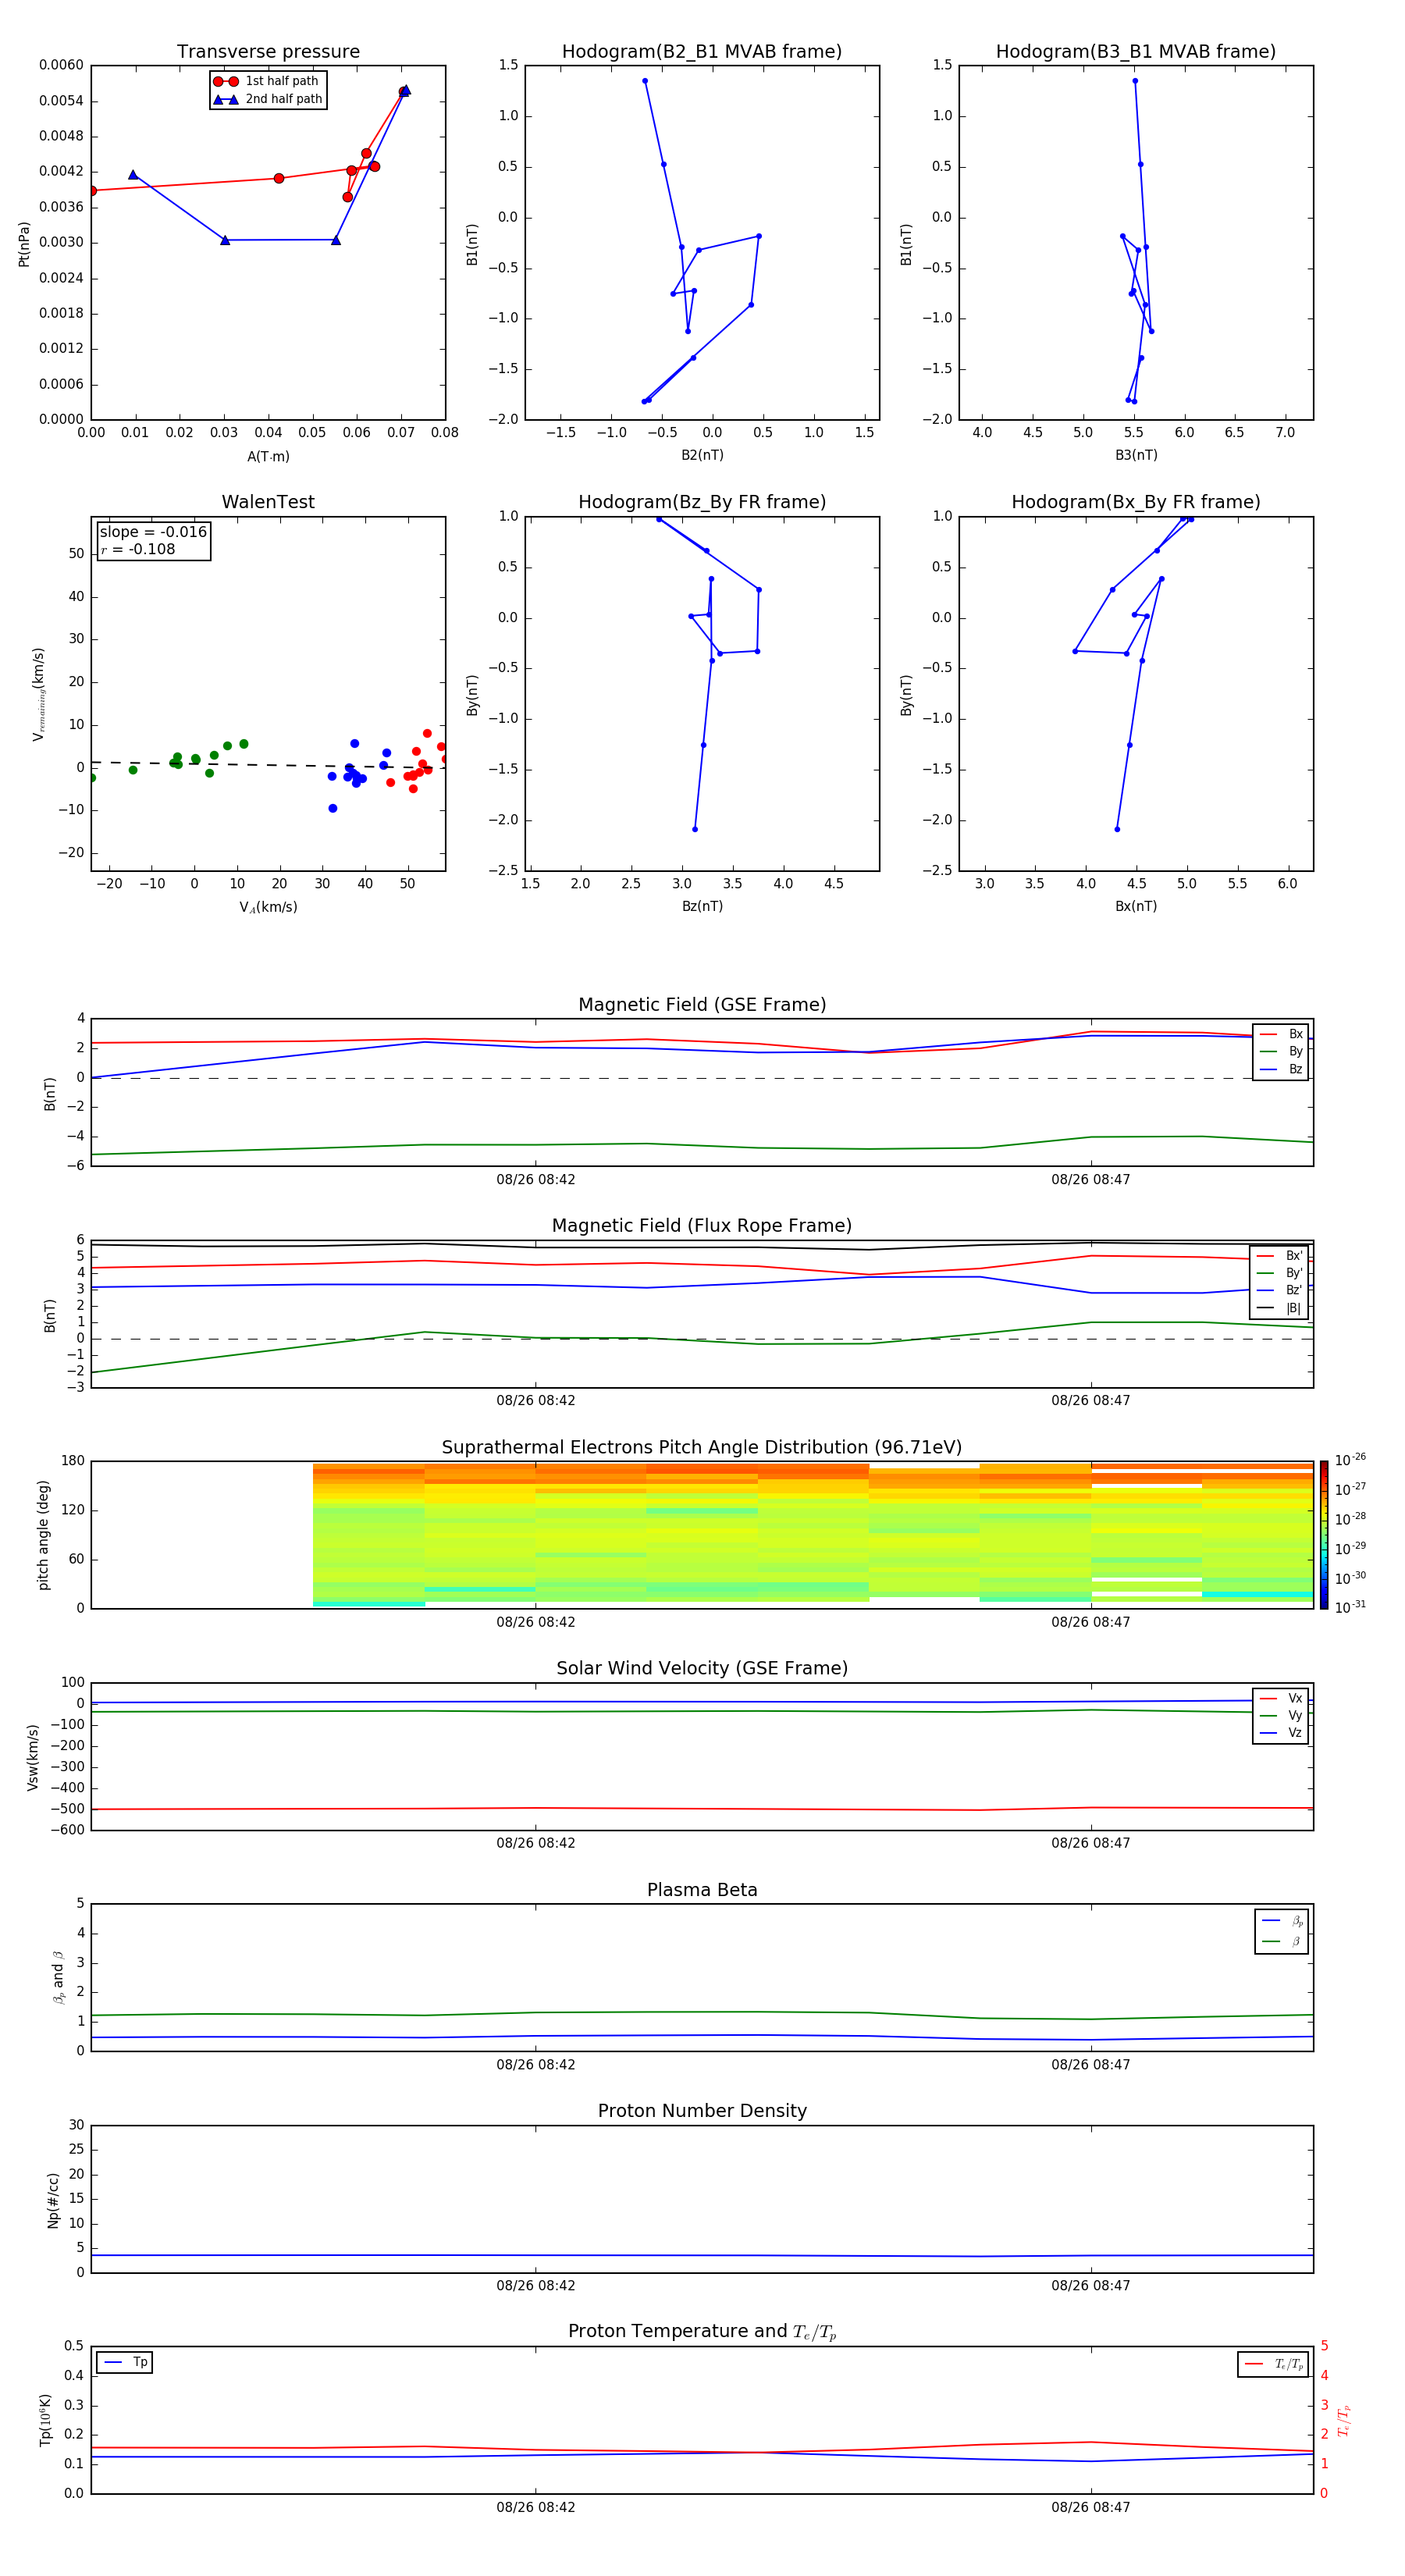Click the 'Proton Number Density' title
The height and width of the screenshot is (2576, 1405).
click(x=702, y=2111)
